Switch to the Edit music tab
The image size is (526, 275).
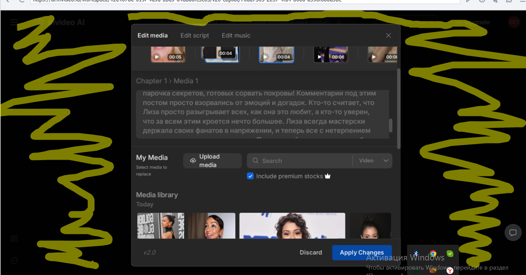236,36
